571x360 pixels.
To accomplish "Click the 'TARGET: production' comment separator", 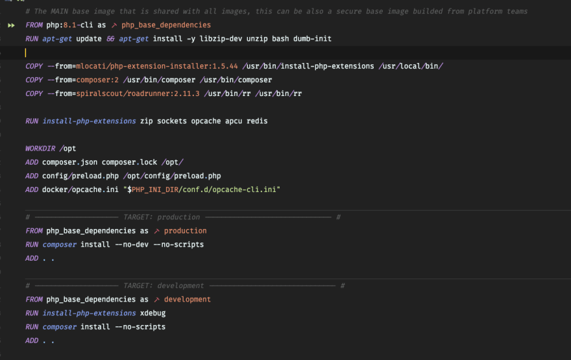I will (x=183, y=217).
